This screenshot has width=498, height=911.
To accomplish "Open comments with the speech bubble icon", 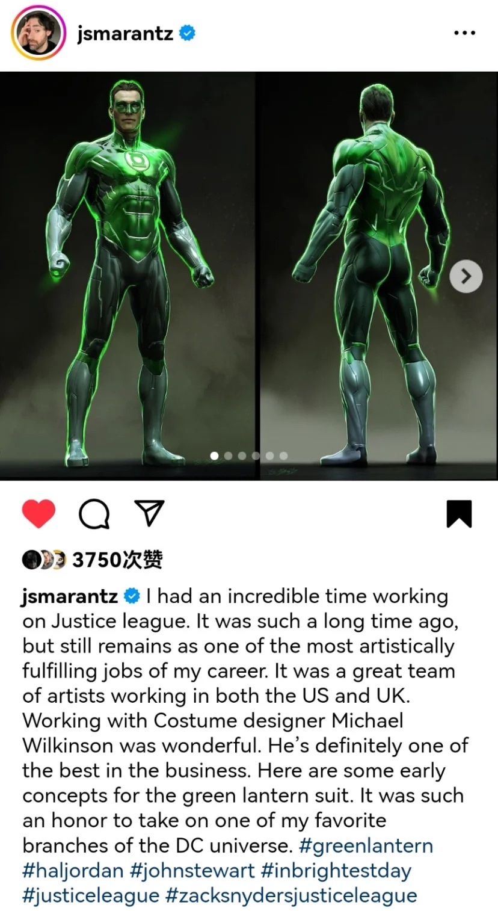I will (x=94, y=514).
